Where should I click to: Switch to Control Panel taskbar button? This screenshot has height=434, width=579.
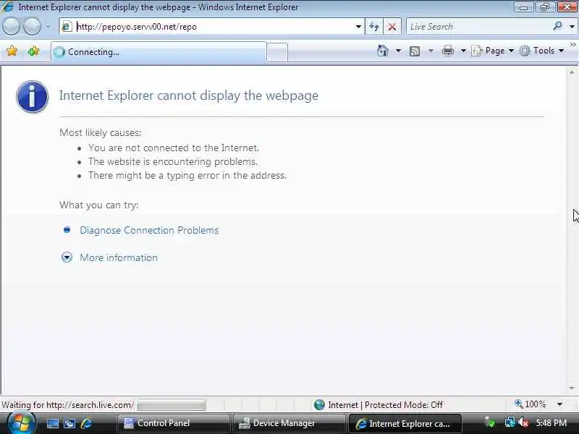coord(173,423)
